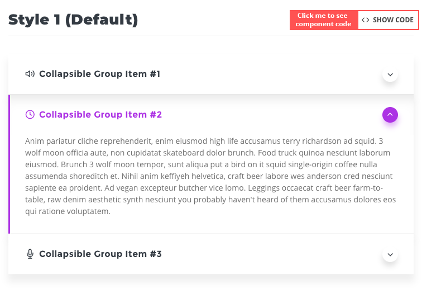Click empty header space in Item #3 row
Viewport: 422px width, 296px height.
click(268, 254)
